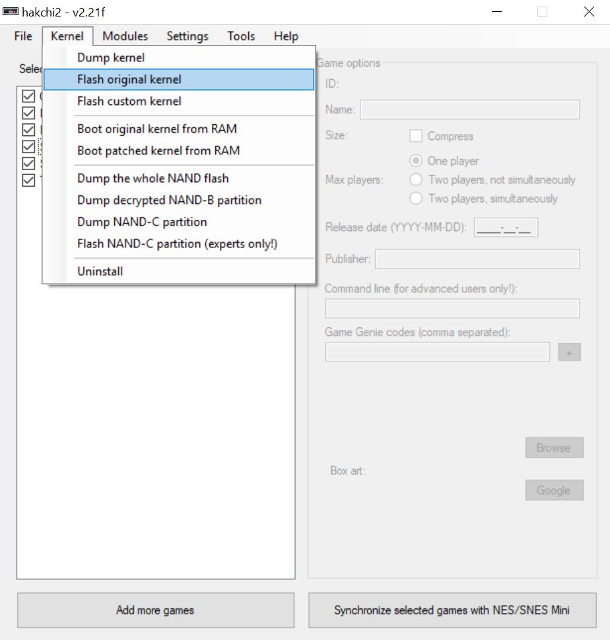Viewport: 610px width, 640px height.
Task: Close the open Kernel menu tab
Action: coord(67,36)
